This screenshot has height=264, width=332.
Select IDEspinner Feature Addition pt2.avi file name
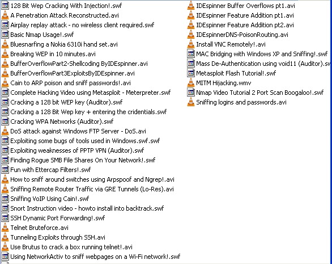click(x=245, y=25)
